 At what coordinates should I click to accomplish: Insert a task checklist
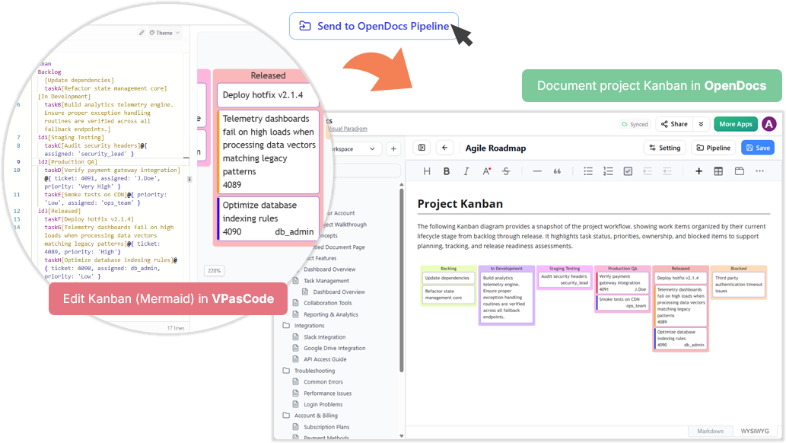pos(628,171)
